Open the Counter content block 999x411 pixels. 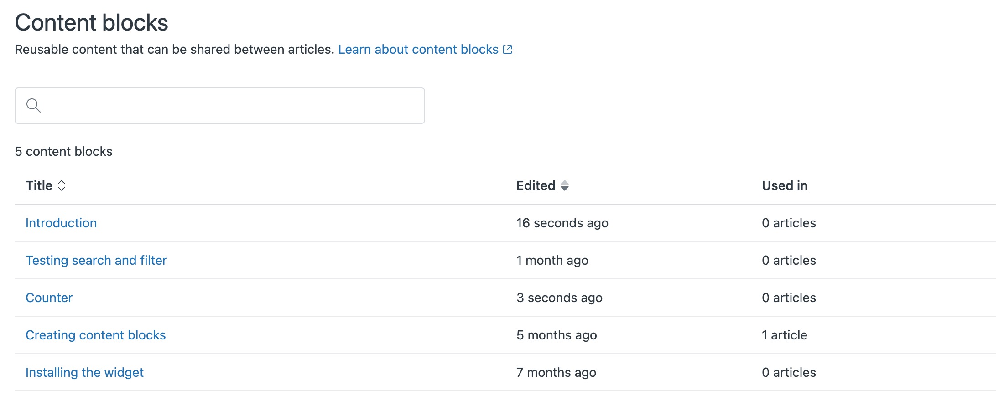(49, 298)
